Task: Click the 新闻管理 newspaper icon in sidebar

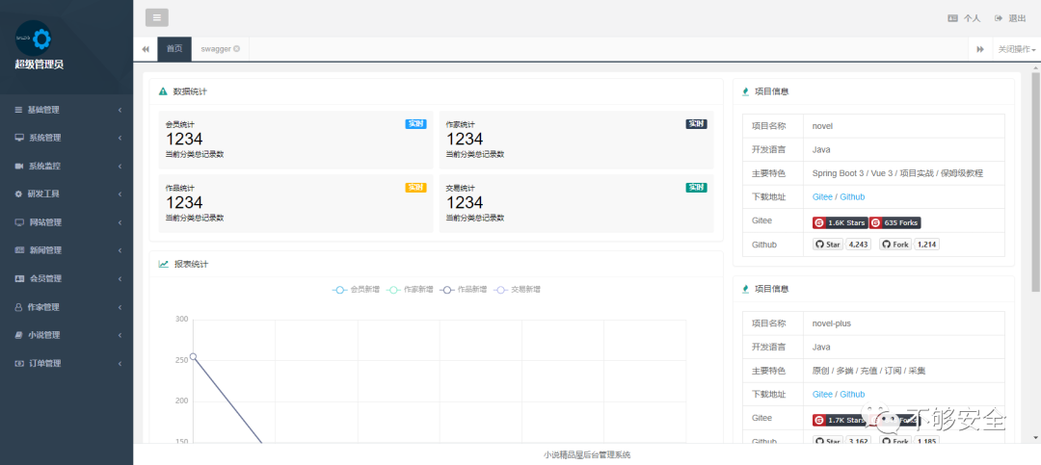Action: click(x=19, y=250)
